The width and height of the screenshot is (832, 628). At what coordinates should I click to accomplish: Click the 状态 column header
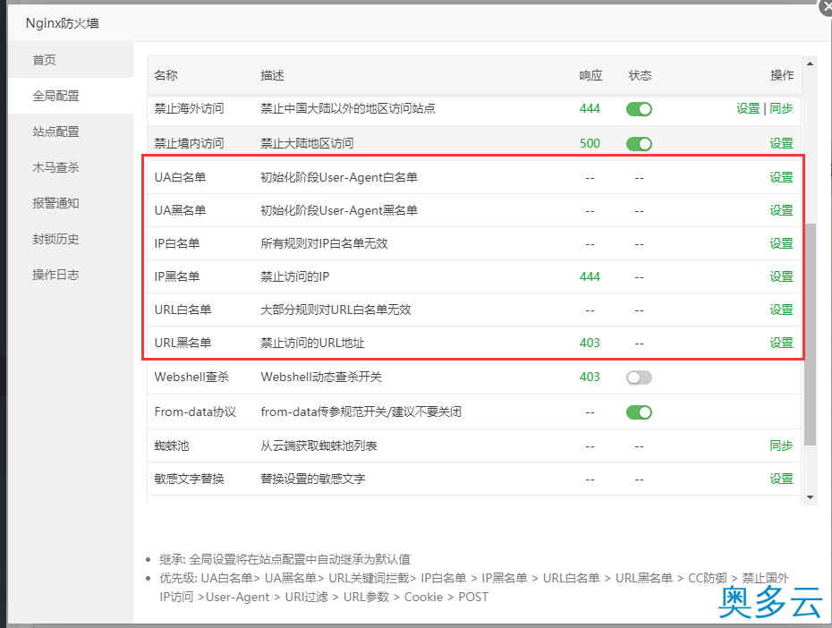tap(640, 75)
